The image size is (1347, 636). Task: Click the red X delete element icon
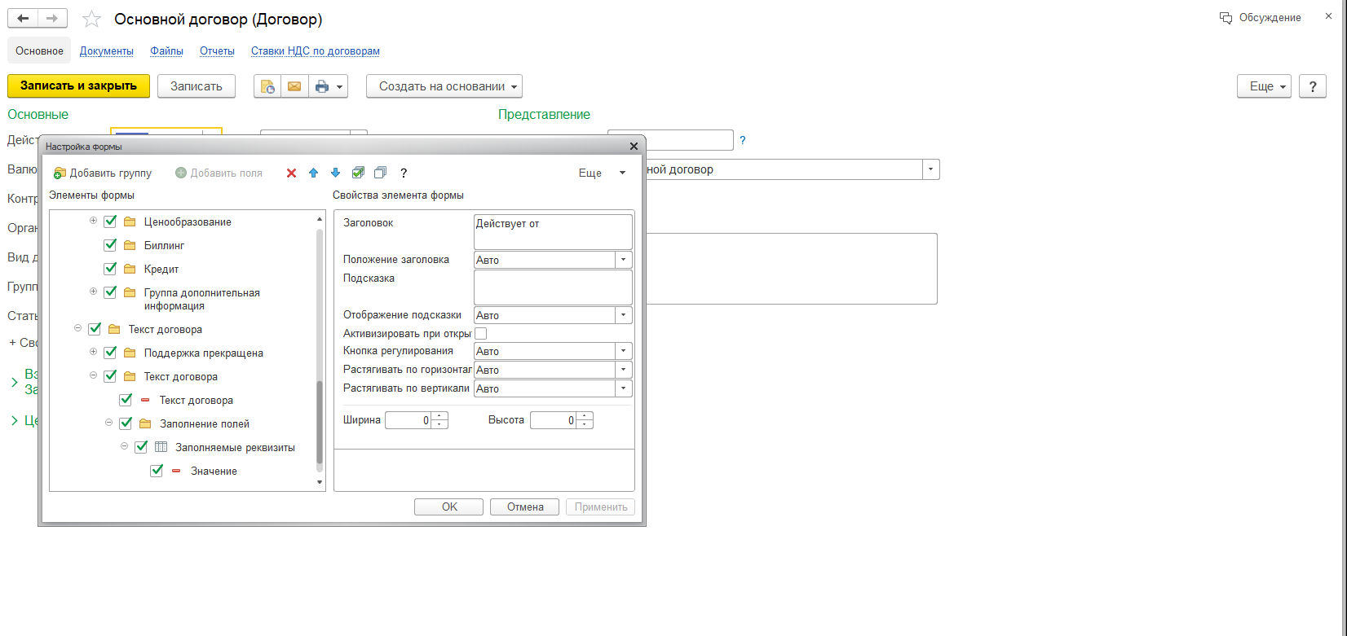click(x=291, y=173)
